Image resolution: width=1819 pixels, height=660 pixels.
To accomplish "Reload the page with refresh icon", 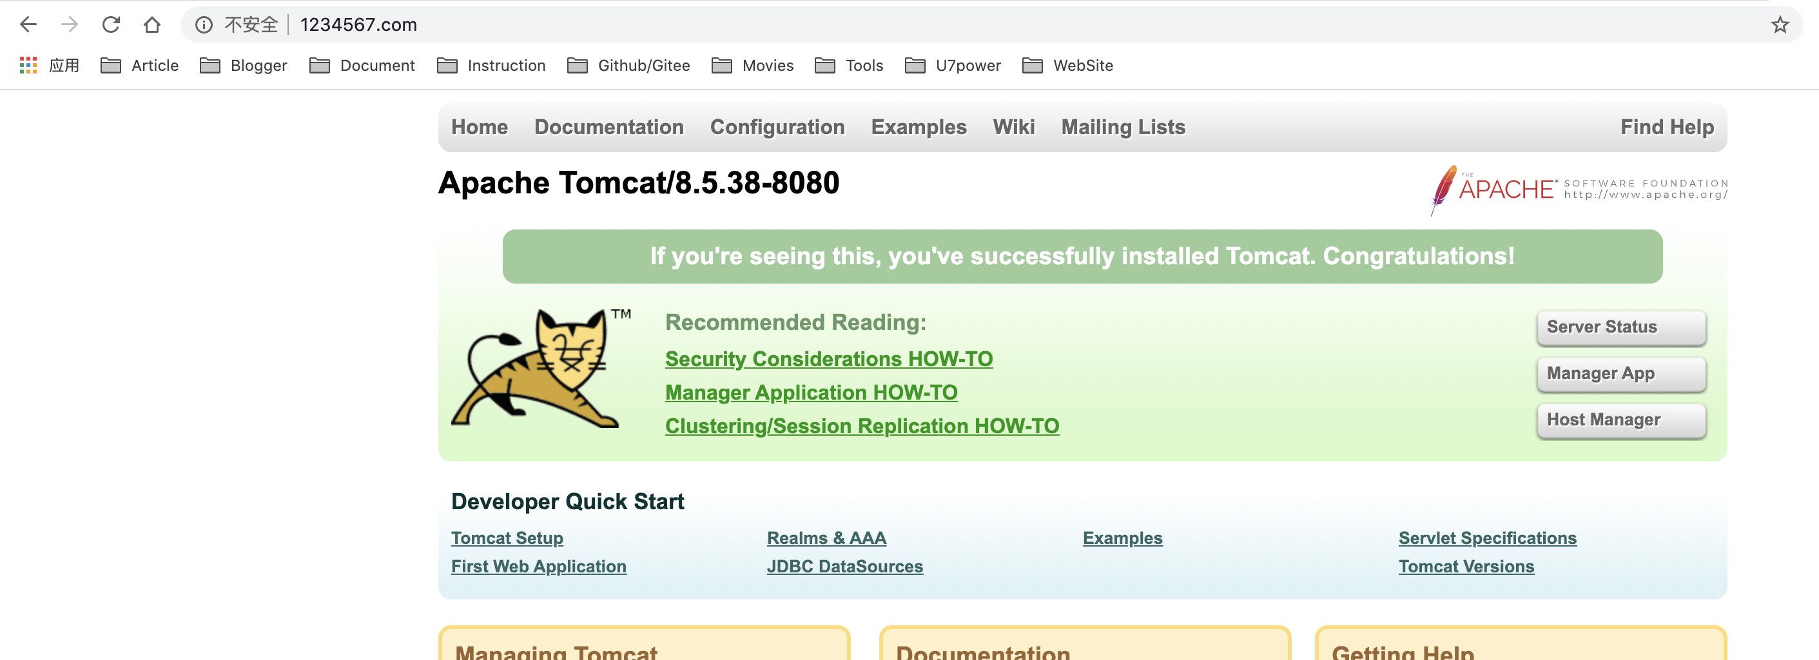I will pyautogui.click(x=111, y=24).
